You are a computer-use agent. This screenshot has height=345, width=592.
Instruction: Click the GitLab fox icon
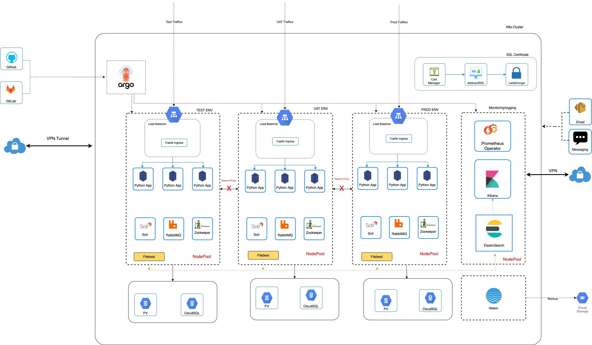click(11, 90)
